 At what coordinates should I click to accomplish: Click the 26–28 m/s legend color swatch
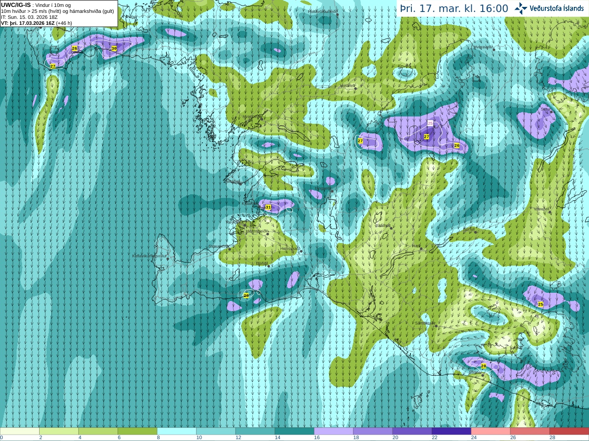(530, 431)
